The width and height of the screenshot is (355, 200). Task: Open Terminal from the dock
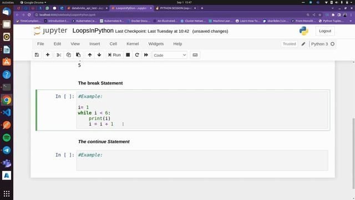[x=7, y=87]
